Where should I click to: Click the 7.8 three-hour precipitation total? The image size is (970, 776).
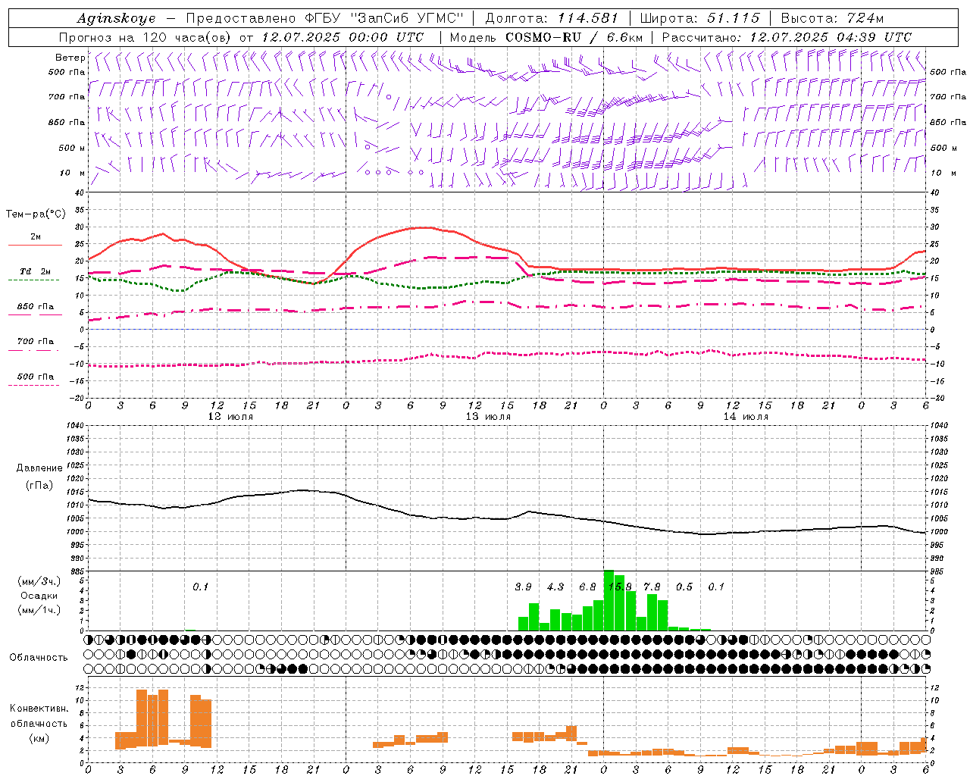tap(652, 587)
